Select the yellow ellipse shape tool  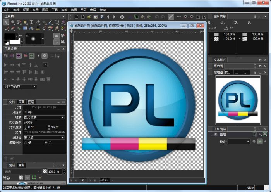(25, 22)
